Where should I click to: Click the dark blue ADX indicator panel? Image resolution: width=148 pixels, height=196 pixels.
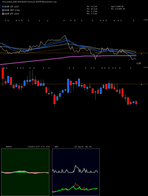pyautogui.click(x=76, y=172)
